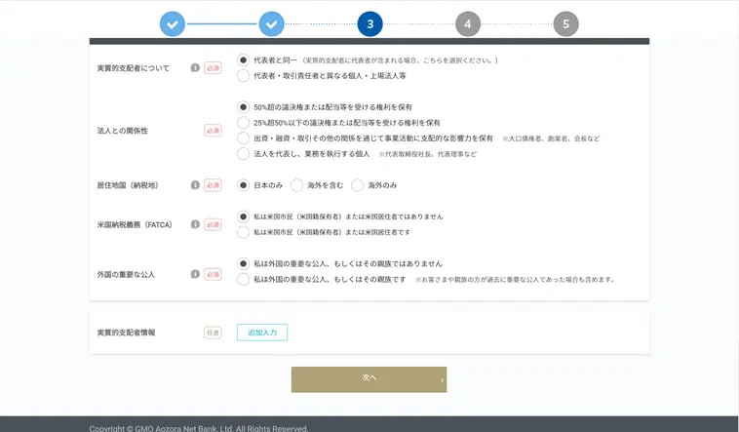Select 代表者・取引責任者と異なる個人・上場法人等 option
The height and width of the screenshot is (432, 739).
pyautogui.click(x=244, y=76)
